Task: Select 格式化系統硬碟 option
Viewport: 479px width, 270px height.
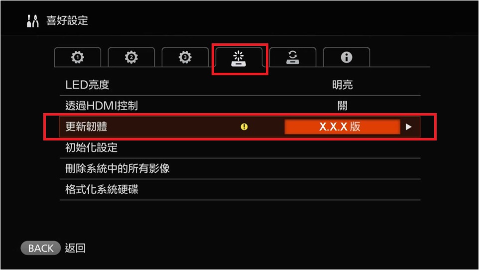Action: click(240, 189)
